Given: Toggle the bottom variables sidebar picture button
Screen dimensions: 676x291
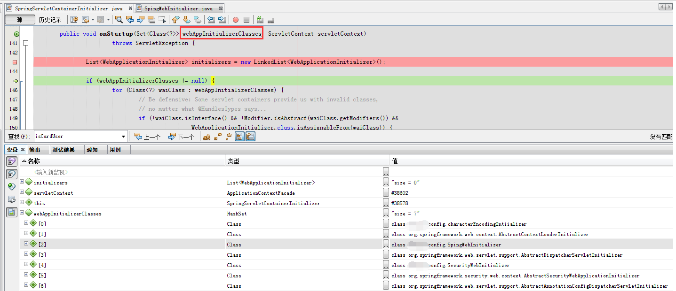Looking at the screenshot, I should [11, 212].
